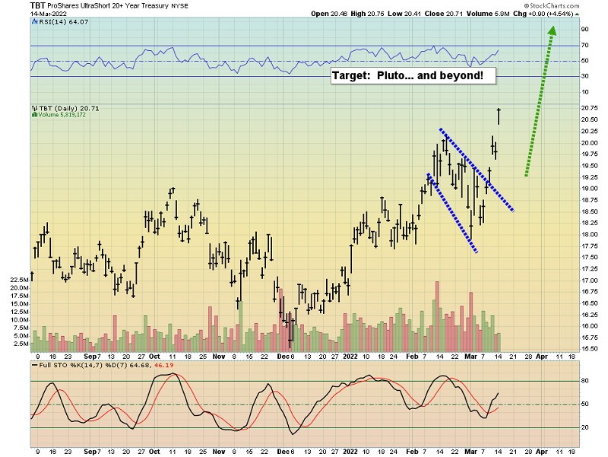Click the Feb label on stochastic panel axis

412,452
